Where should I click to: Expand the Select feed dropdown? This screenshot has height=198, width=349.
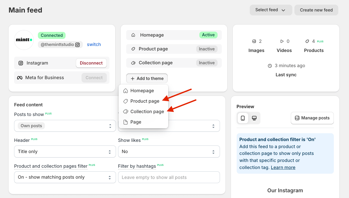click(x=271, y=10)
